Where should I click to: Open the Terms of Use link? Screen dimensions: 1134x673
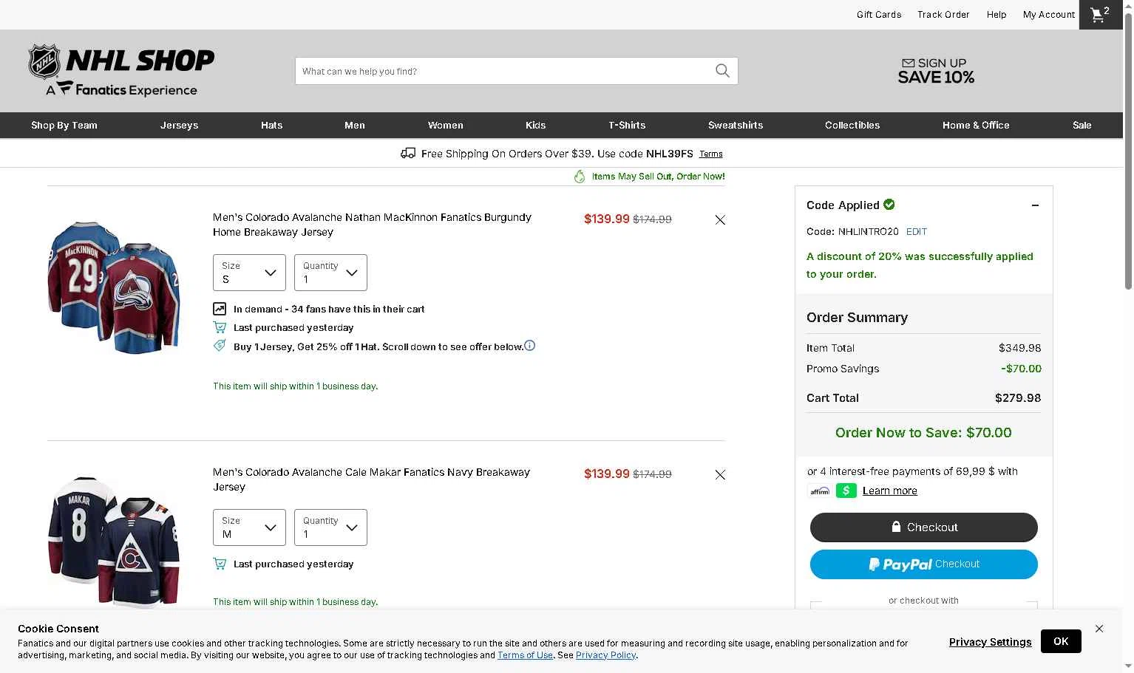pyautogui.click(x=525, y=655)
